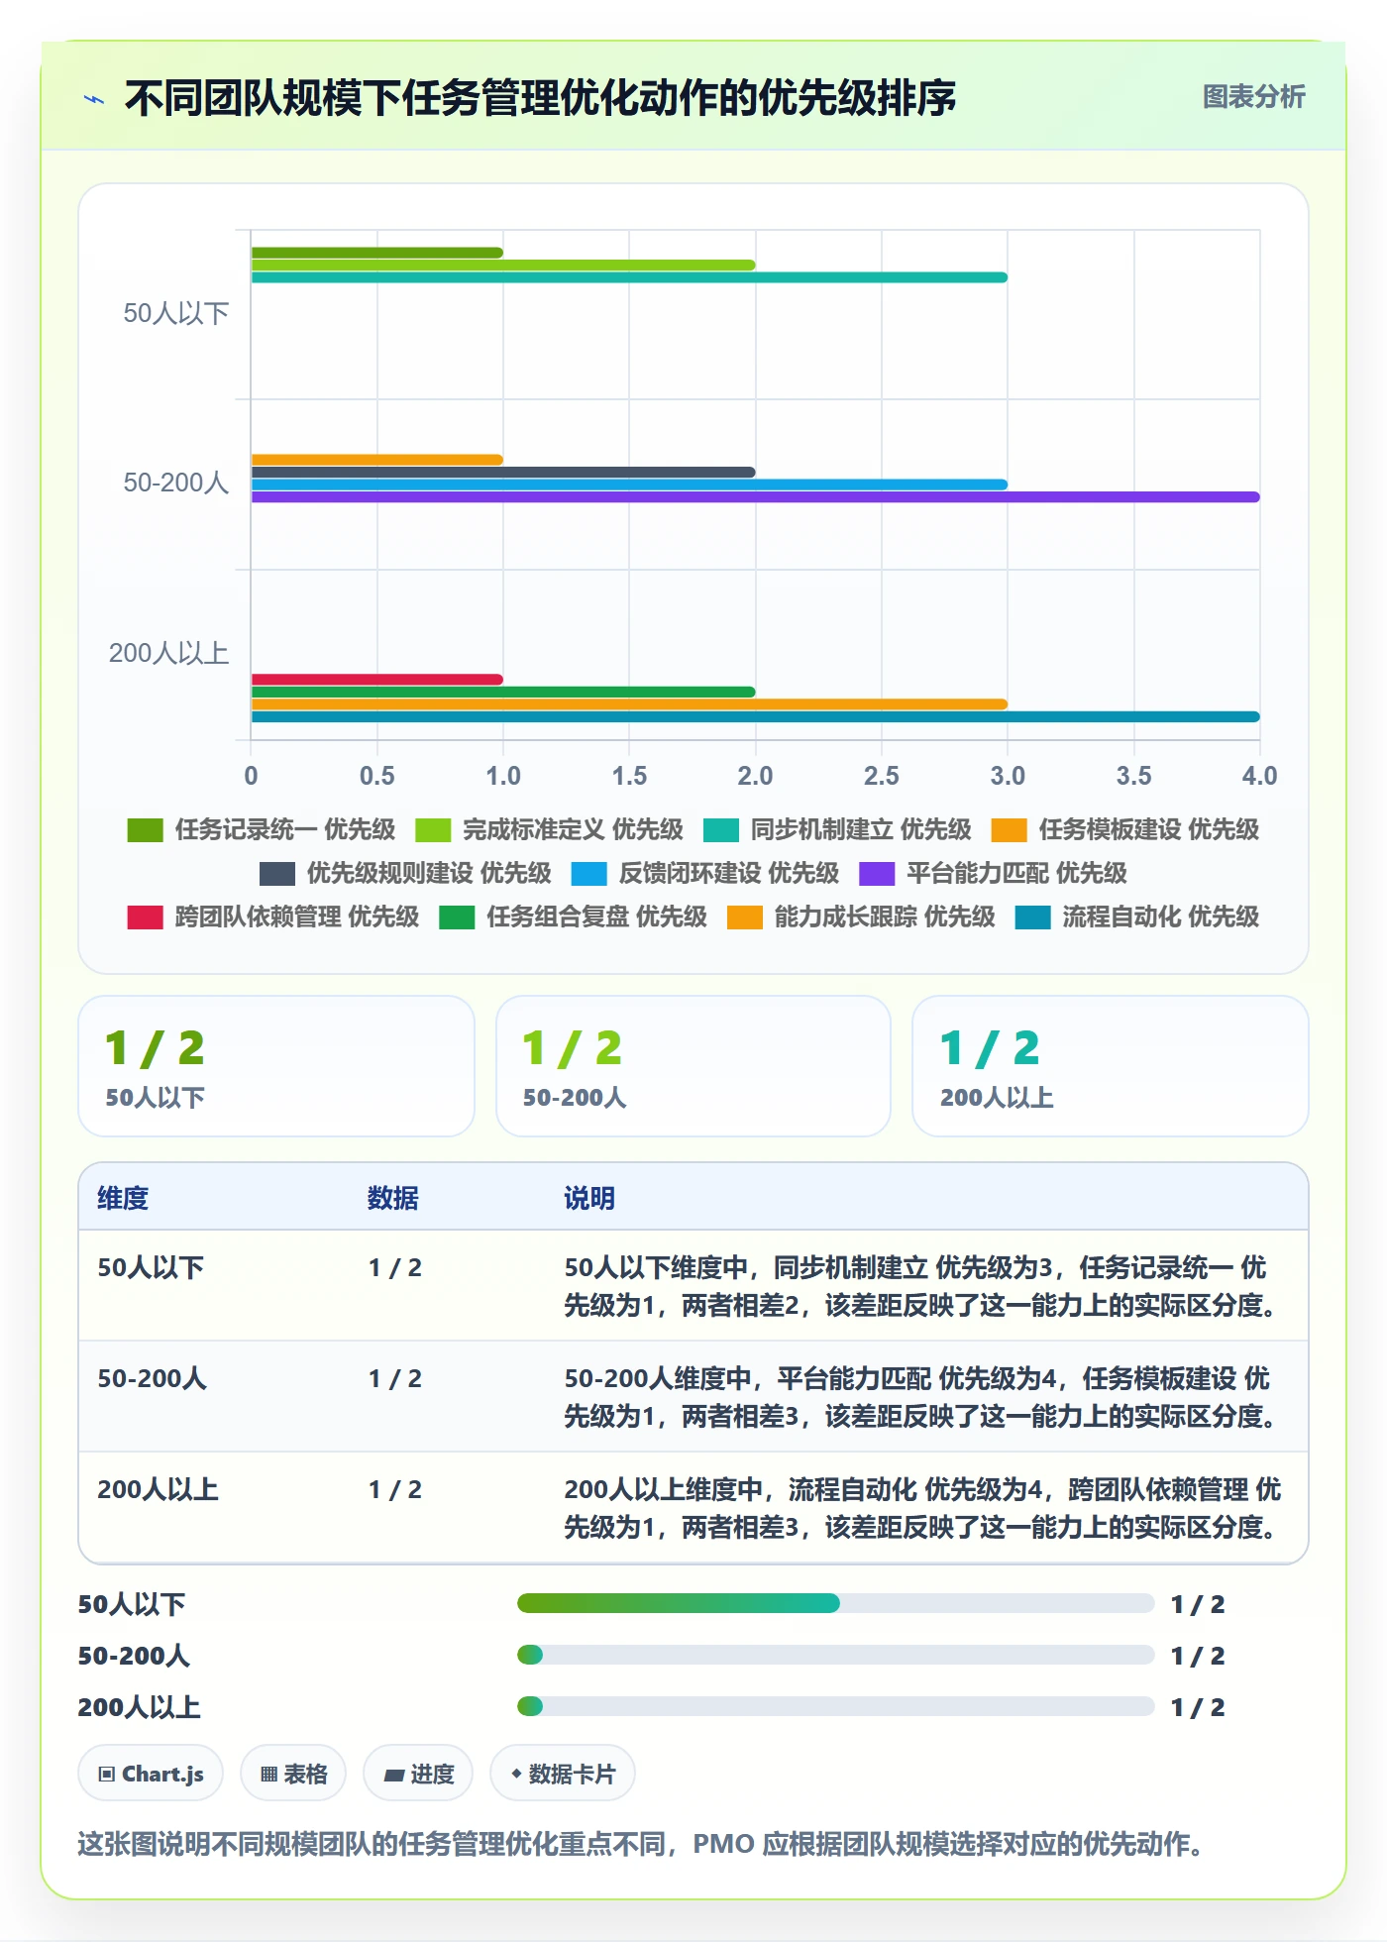
Task: Click the 2.5 tick on the x-axis
Action: click(x=882, y=776)
